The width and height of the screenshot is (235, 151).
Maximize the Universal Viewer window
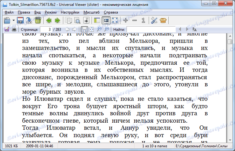pos(214,3)
